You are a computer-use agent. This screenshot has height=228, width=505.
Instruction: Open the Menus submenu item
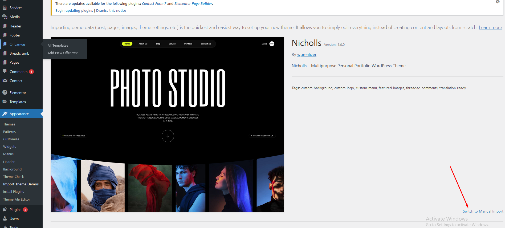(x=8, y=154)
